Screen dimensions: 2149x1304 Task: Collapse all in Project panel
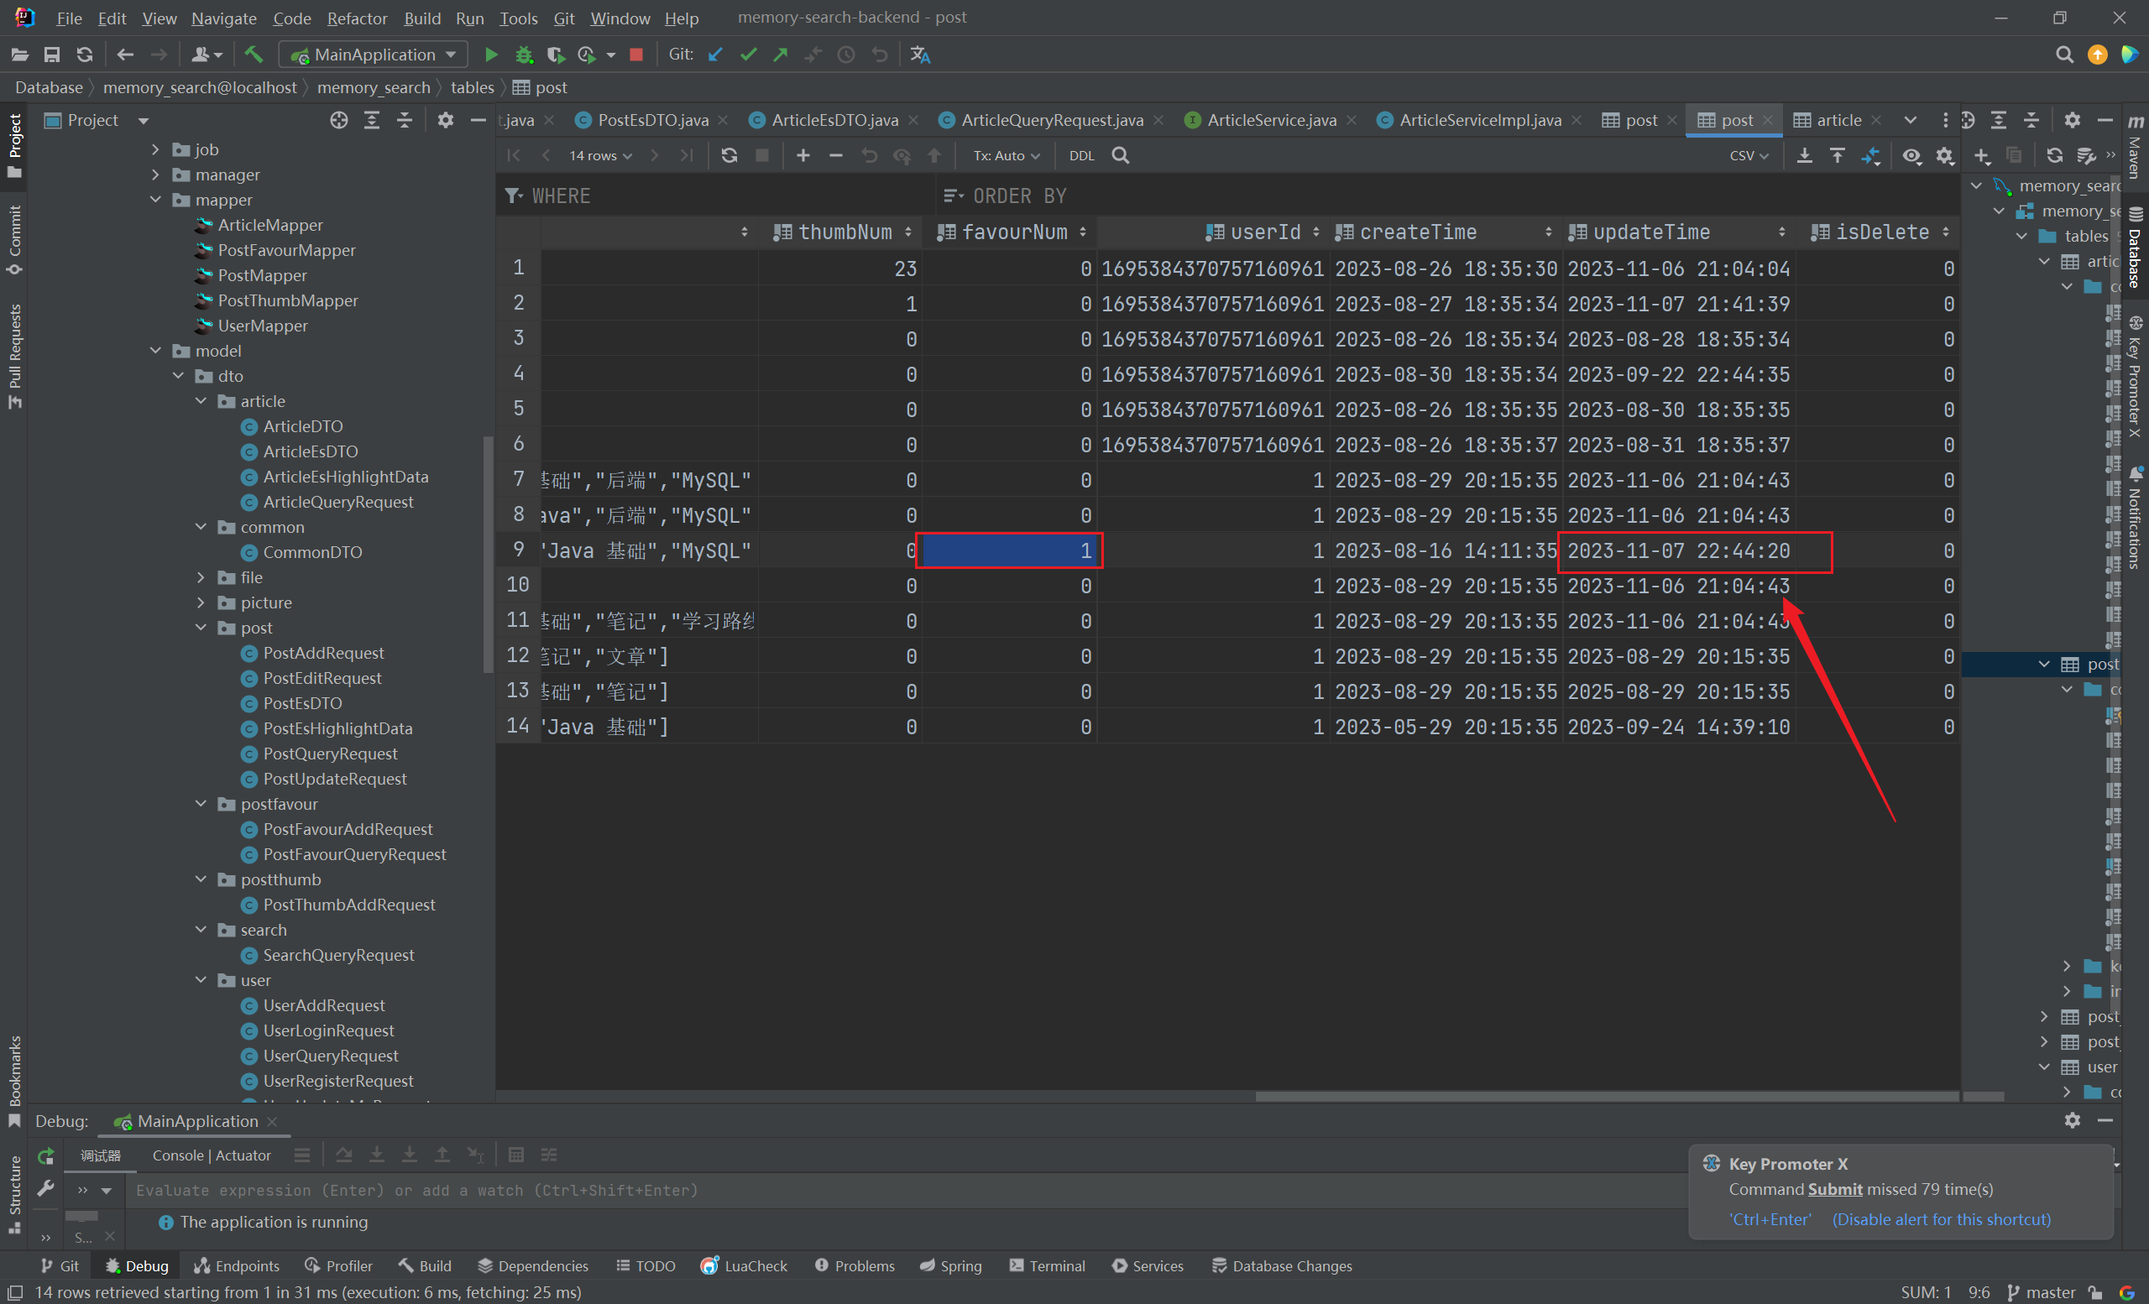click(x=405, y=120)
